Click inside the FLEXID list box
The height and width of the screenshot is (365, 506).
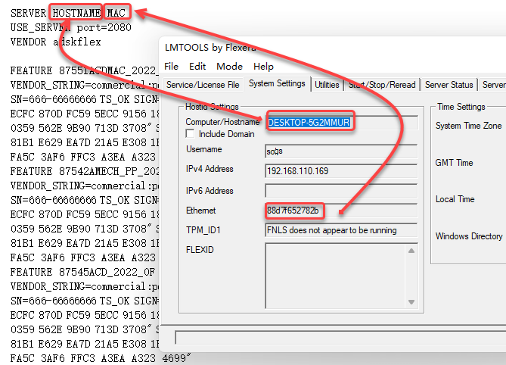(x=336, y=276)
